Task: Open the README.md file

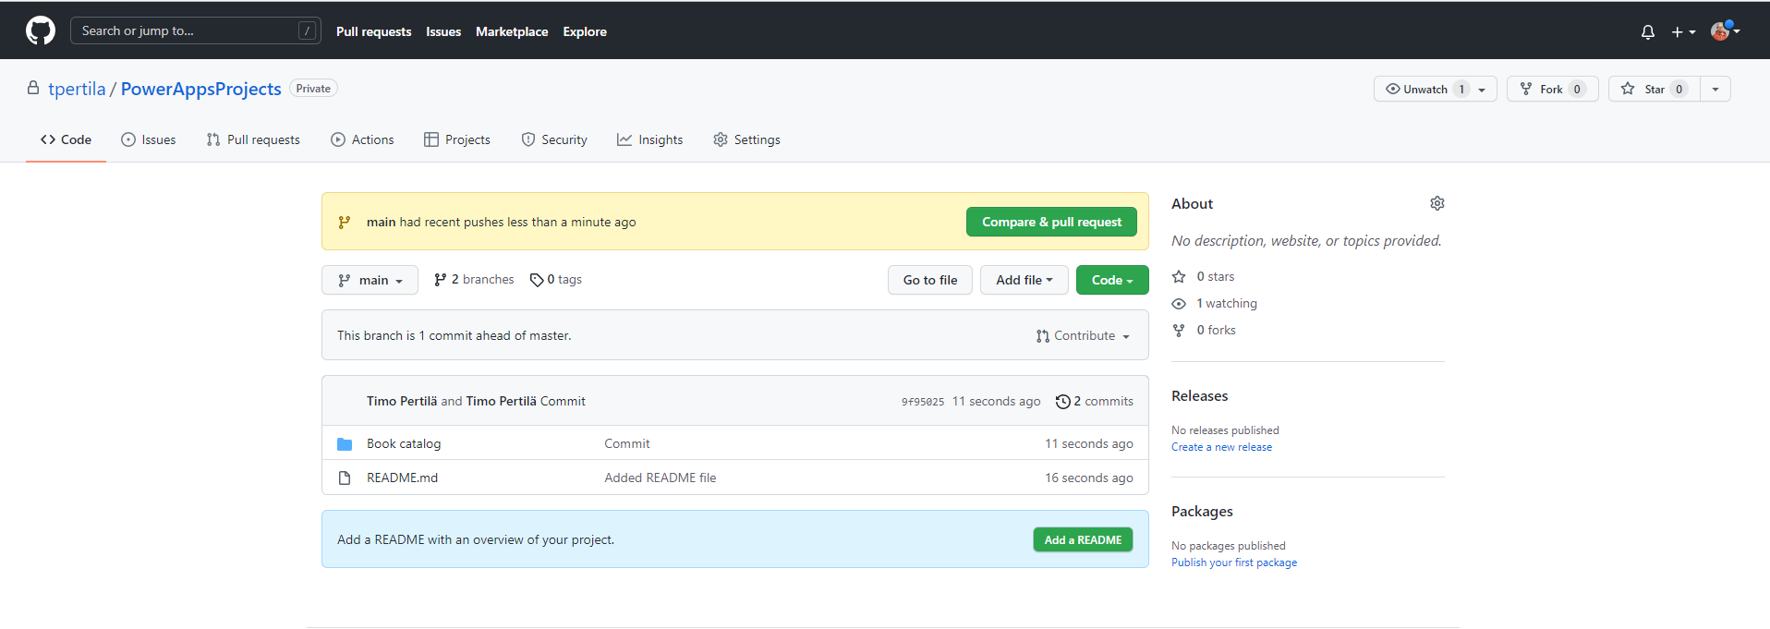Action: [402, 478]
